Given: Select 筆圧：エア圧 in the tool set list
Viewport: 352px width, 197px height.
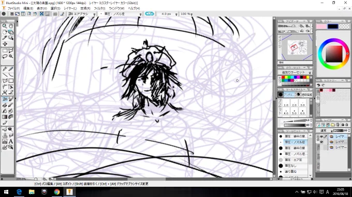Looking at the screenshot, I should pyautogui.click(x=293, y=160).
